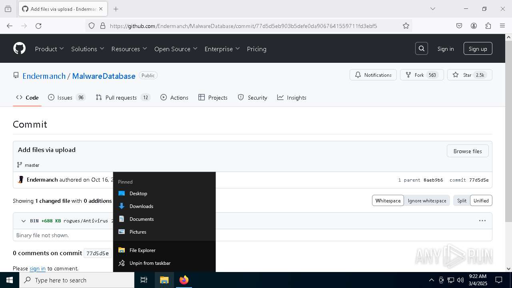Viewport: 512px width, 288px height.
Task: Open a new browser tab
Action: [116, 9]
